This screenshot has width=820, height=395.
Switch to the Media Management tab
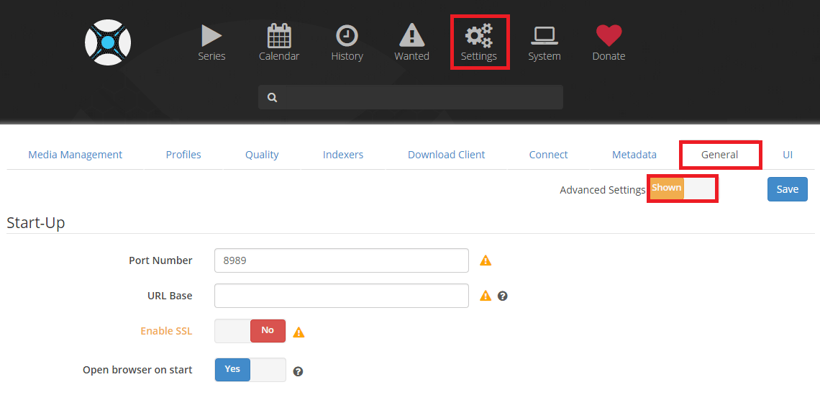coord(76,155)
